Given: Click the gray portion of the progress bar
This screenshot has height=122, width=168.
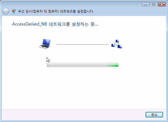Looking at the screenshot, I should click(x=77, y=65).
